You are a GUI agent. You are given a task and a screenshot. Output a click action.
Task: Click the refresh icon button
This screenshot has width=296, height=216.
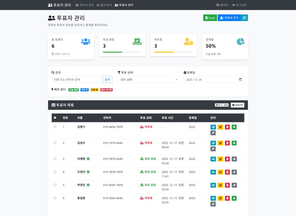tap(244, 18)
